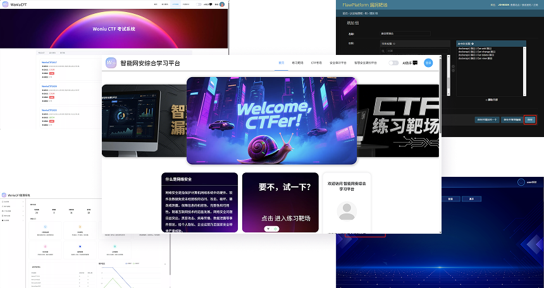
Task: Click the WoniuCFT管理系统 logo icon
Action: [x=4, y=195]
